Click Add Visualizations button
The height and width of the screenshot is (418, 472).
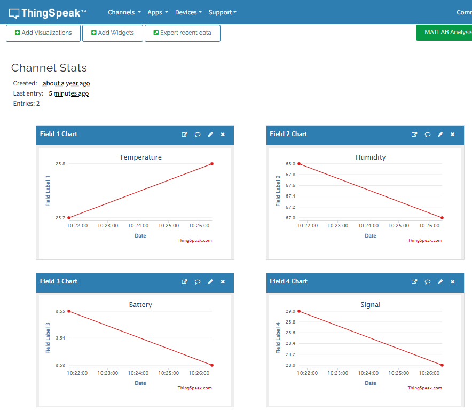(x=43, y=33)
